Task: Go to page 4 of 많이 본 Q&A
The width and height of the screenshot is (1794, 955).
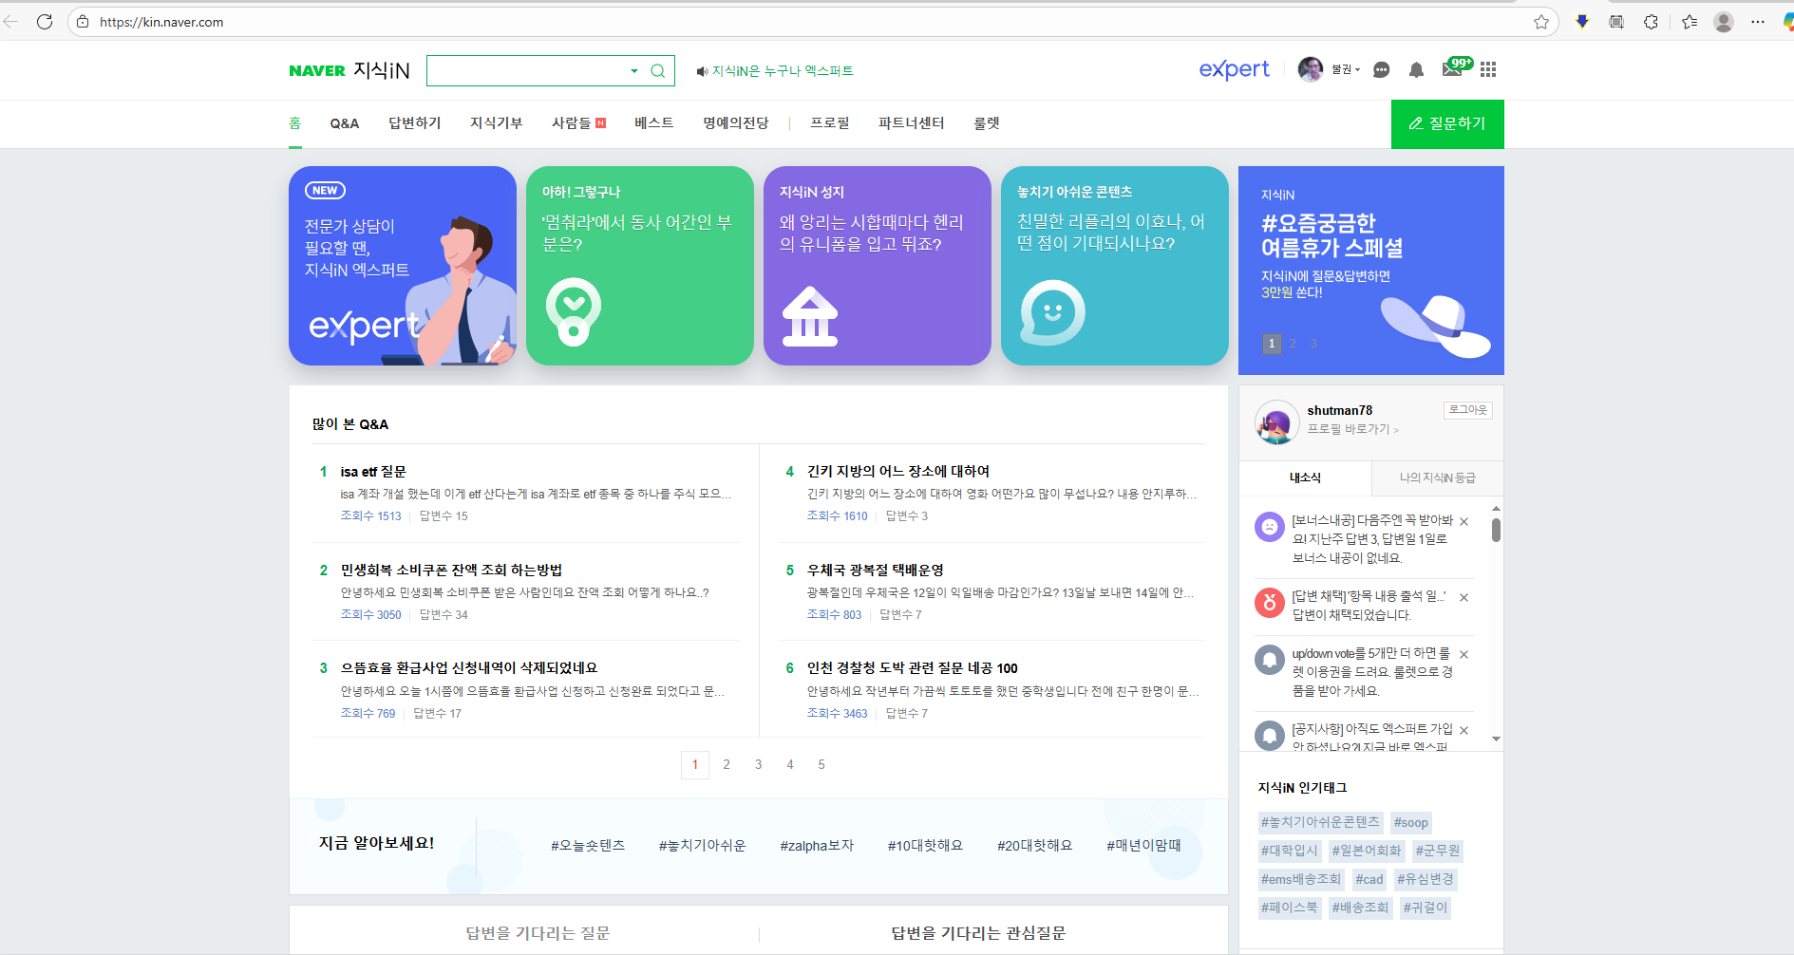Action: tap(789, 764)
